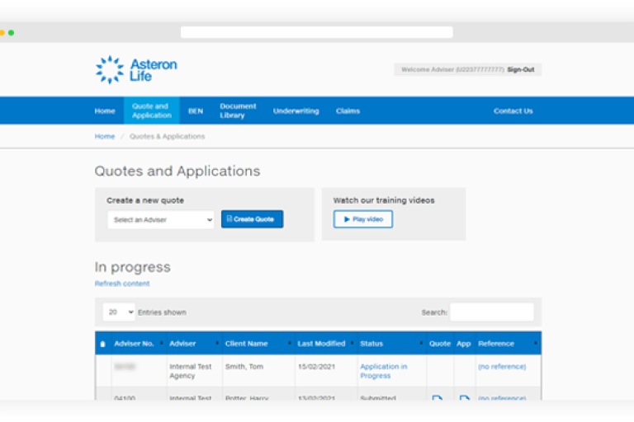Click the Asteron Life logo
634x422 pixels.
pyautogui.click(x=136, y=69)
